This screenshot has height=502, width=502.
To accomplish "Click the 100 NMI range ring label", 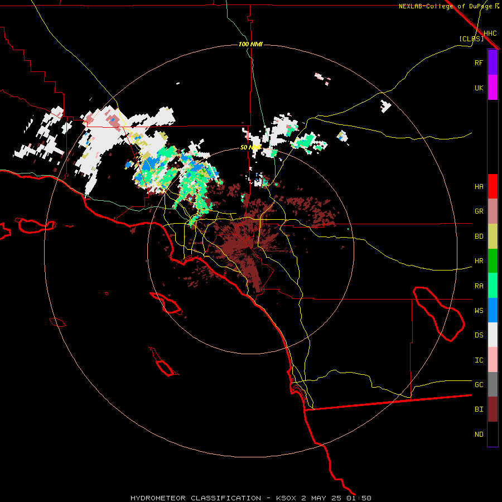I will [x=250, y=44].
